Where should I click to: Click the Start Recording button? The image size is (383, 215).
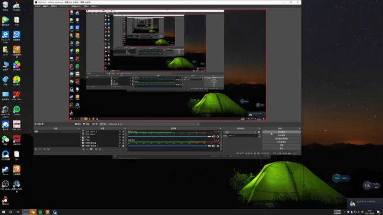282,135
